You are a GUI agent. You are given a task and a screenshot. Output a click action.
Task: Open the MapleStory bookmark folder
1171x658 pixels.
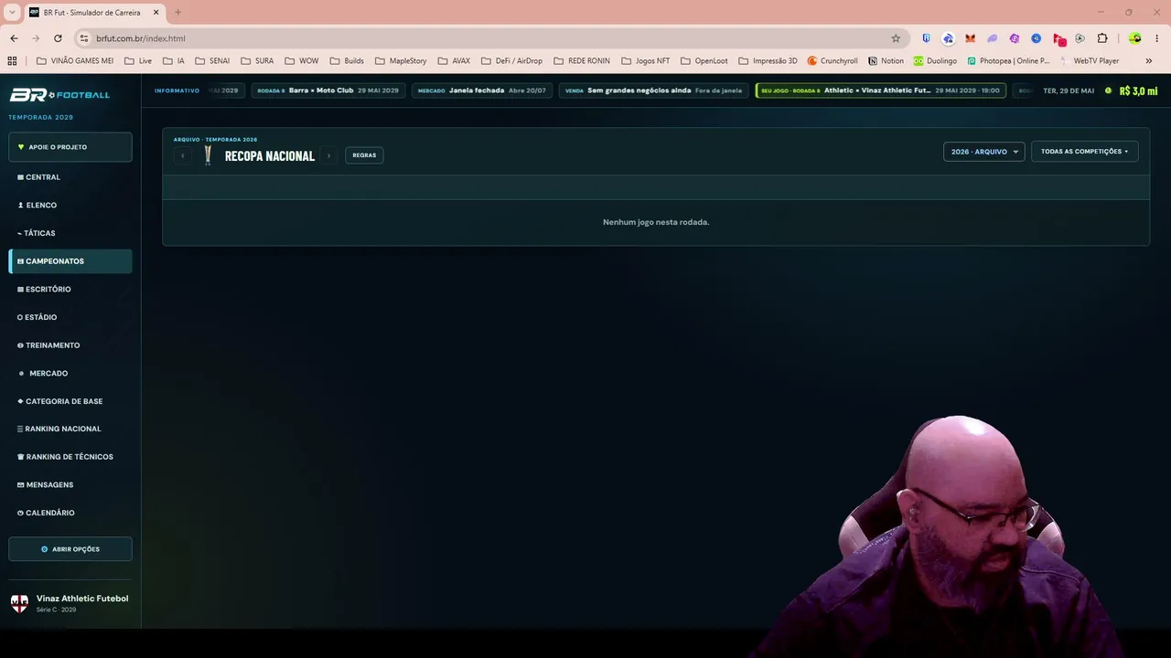(401, 61)
